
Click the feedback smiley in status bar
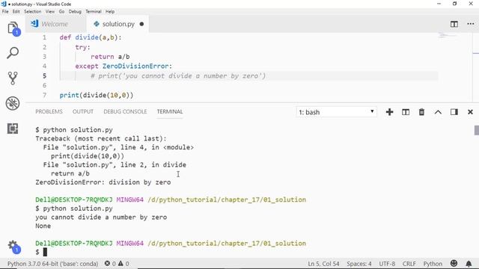(454, 263)
